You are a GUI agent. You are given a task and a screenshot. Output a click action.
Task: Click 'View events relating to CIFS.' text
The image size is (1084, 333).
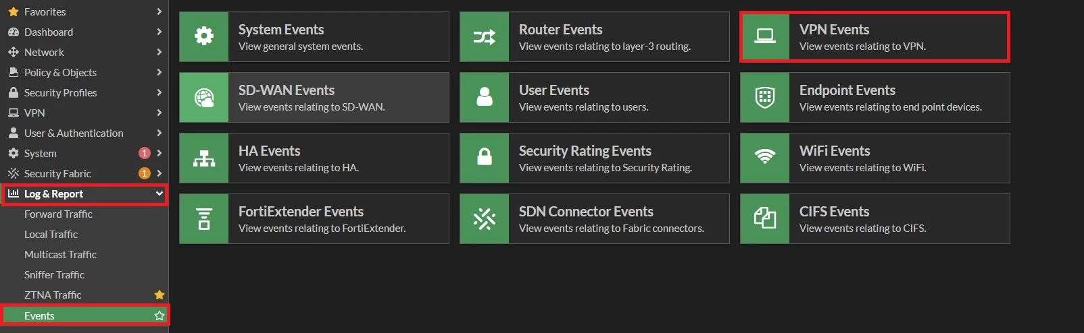[x=863, y=229]
